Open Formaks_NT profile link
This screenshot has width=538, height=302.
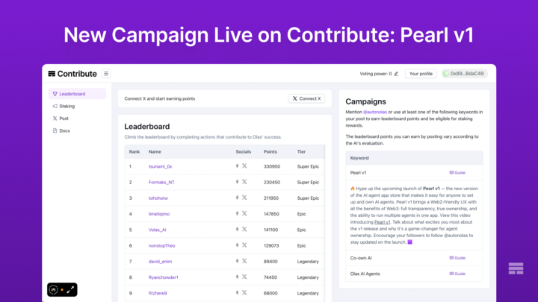point(161,182)
